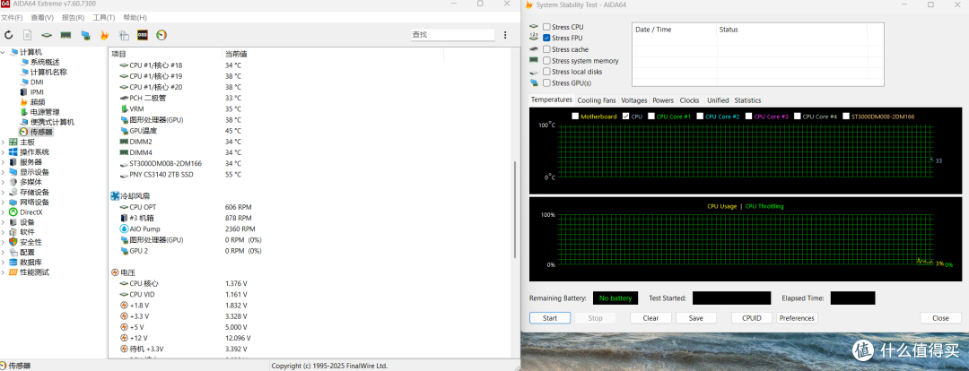The height and width of the screenshot is (371, 969).
Task: Expand the 网络设备 tree node
Action: coord(3,202)
